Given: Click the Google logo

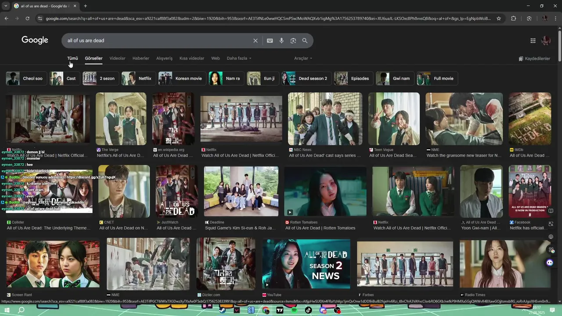Looking at the screenshot, I should (35, 40).
